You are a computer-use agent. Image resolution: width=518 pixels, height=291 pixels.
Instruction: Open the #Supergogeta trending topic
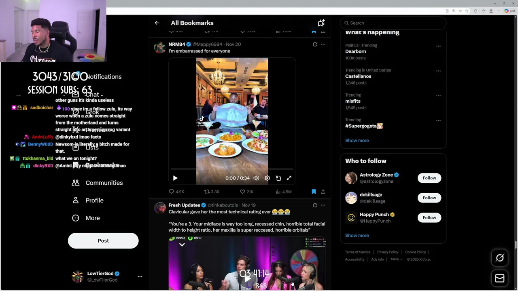(x=364, y=126)
